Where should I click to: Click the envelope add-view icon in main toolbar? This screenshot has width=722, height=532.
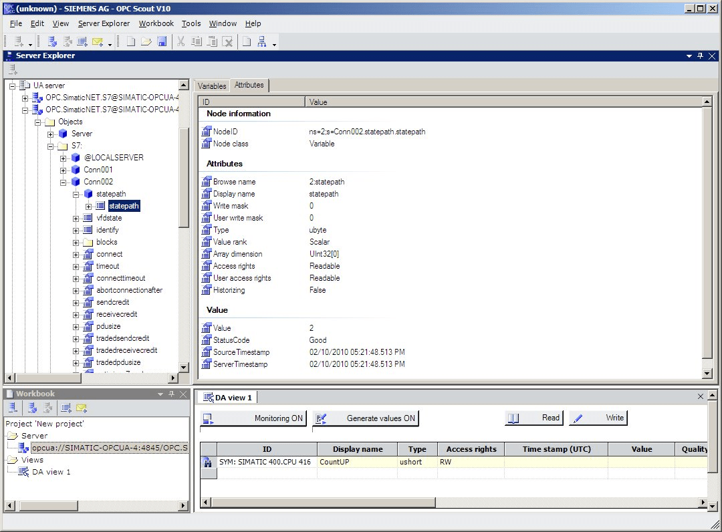coord(97,42)
